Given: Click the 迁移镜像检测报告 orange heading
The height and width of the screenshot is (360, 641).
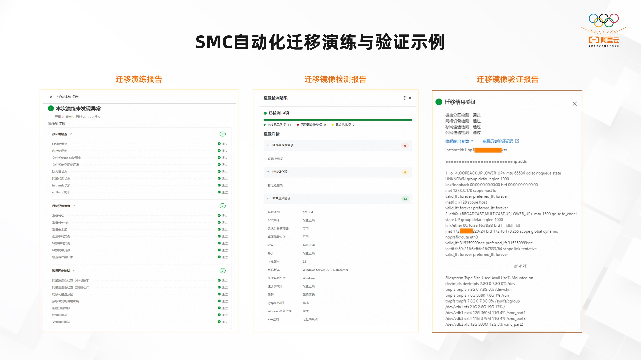Looking at the screenshot, I should [x=336, y=79].
